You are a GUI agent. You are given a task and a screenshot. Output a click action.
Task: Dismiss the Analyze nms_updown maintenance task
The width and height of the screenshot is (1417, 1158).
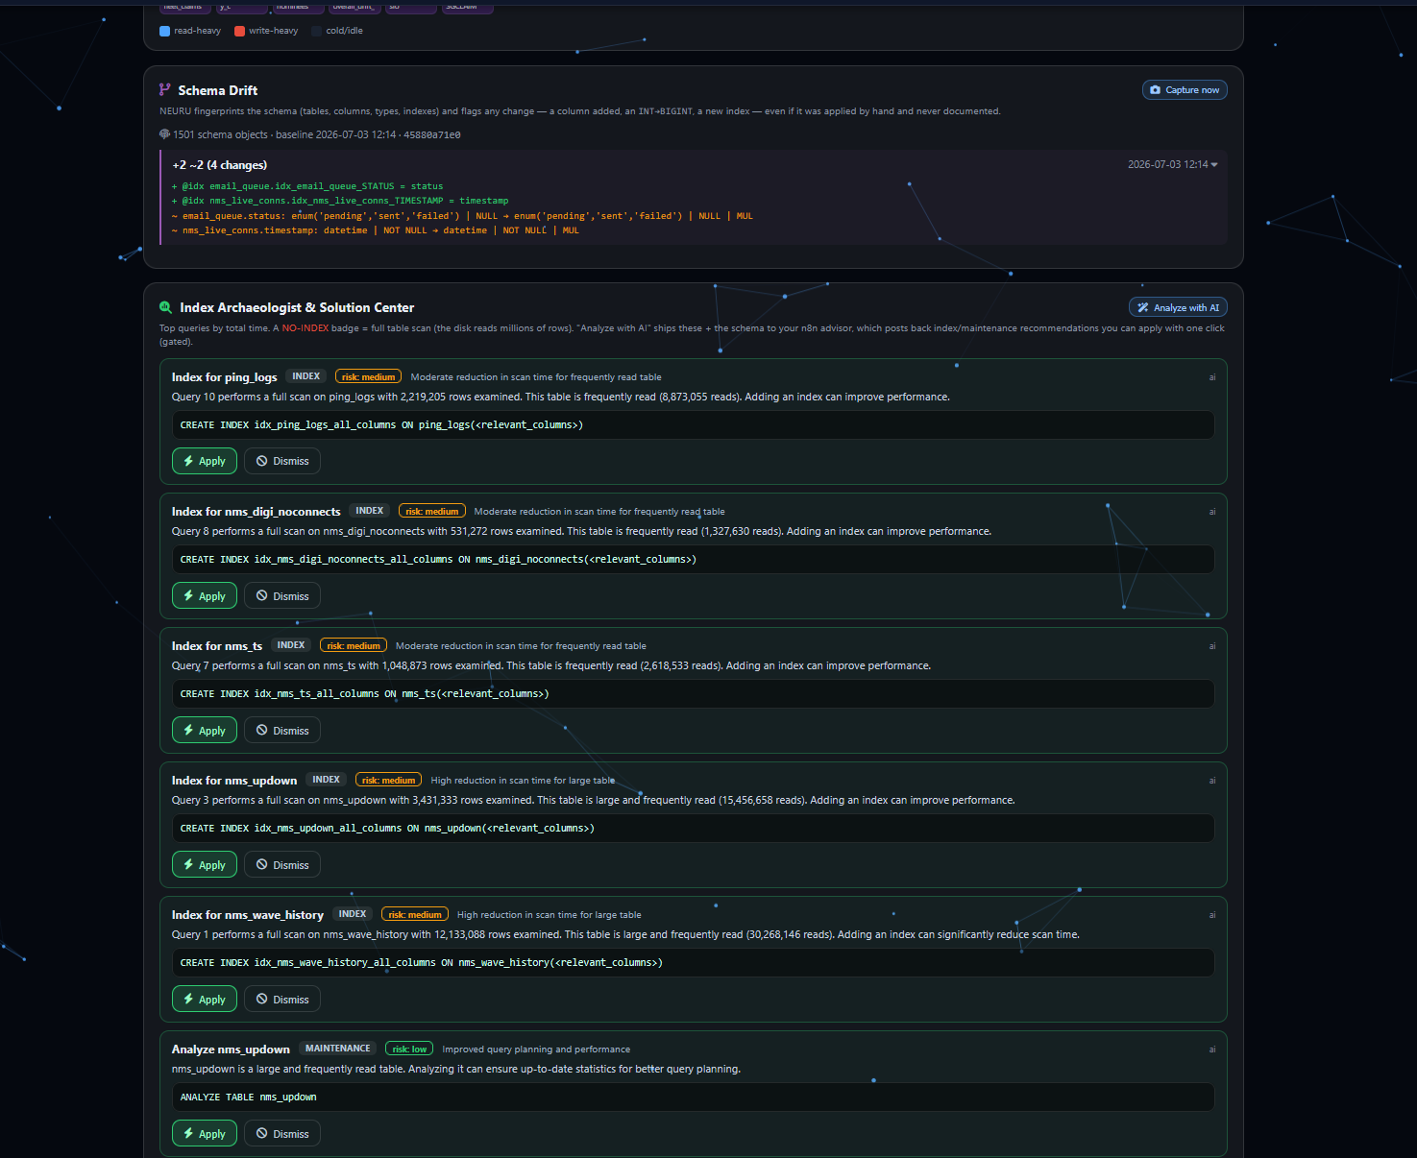[x=282, y=1134]
